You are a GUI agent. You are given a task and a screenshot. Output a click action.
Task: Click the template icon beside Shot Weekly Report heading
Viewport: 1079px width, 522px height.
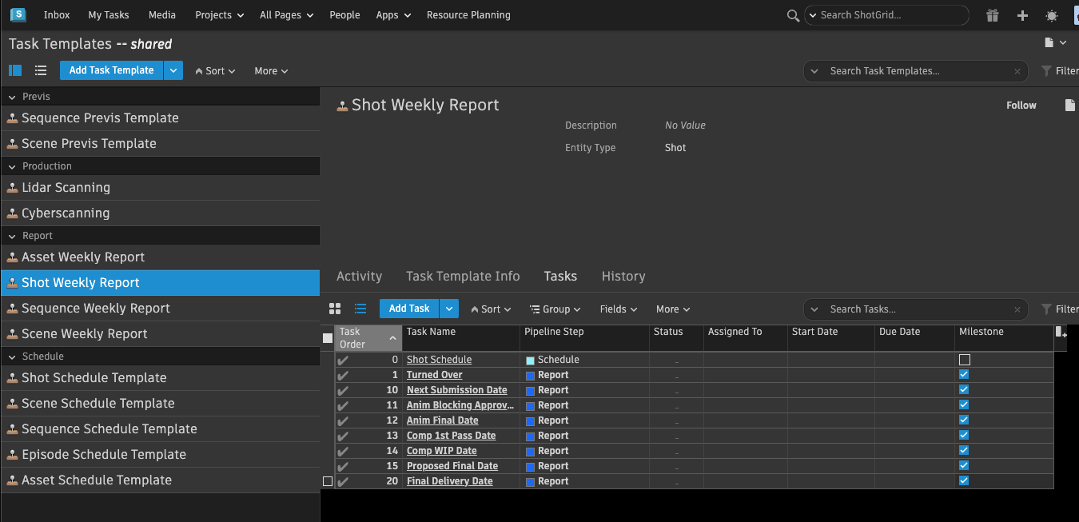342,106
